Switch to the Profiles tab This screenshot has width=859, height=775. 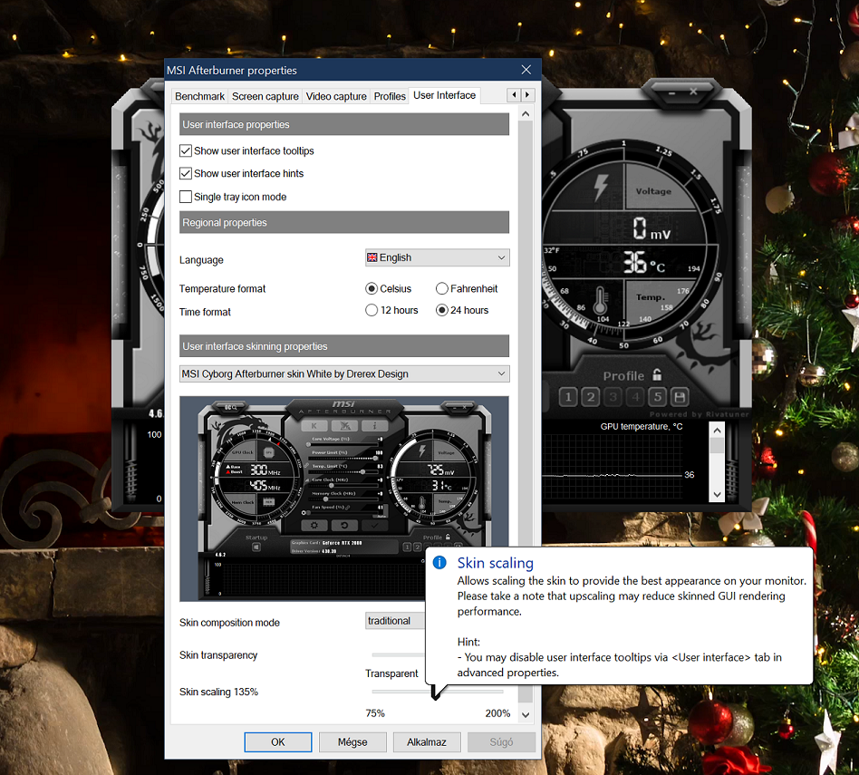(390, 96)
